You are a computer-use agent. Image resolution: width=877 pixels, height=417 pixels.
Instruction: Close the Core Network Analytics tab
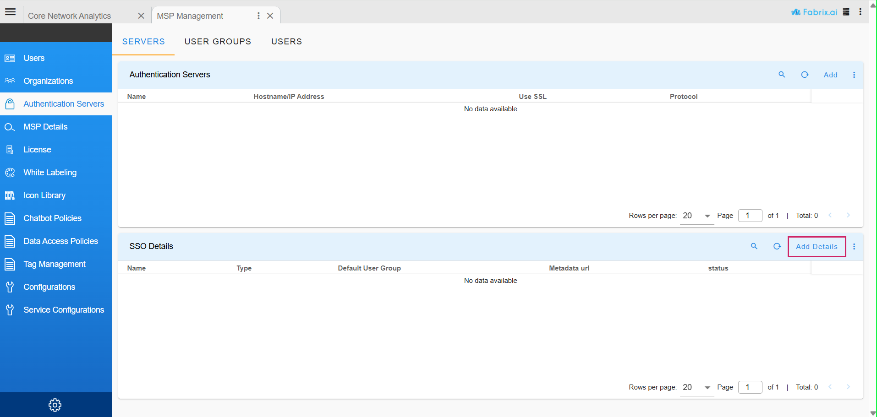pyautogui.click(x=141, y=16)
